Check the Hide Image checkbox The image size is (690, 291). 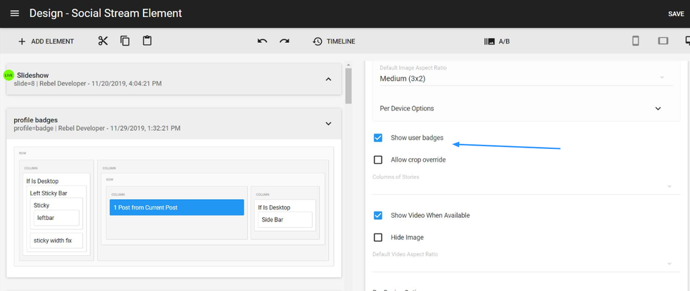point(378,238)
